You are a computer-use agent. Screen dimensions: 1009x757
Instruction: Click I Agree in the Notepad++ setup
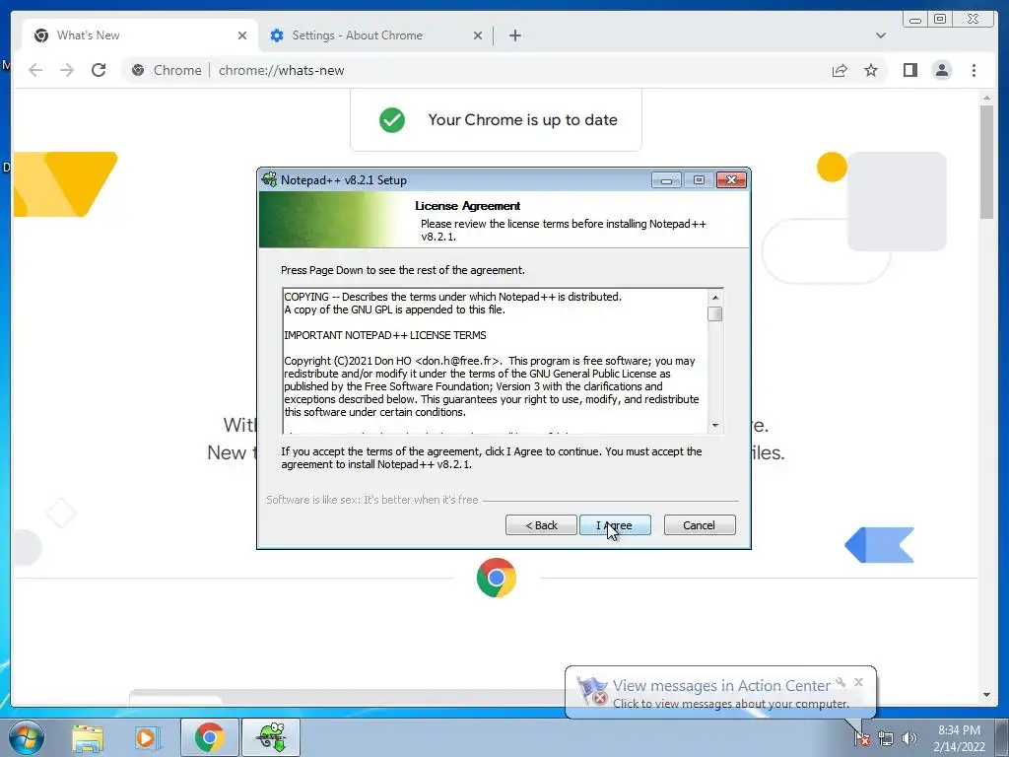point(615,525)
